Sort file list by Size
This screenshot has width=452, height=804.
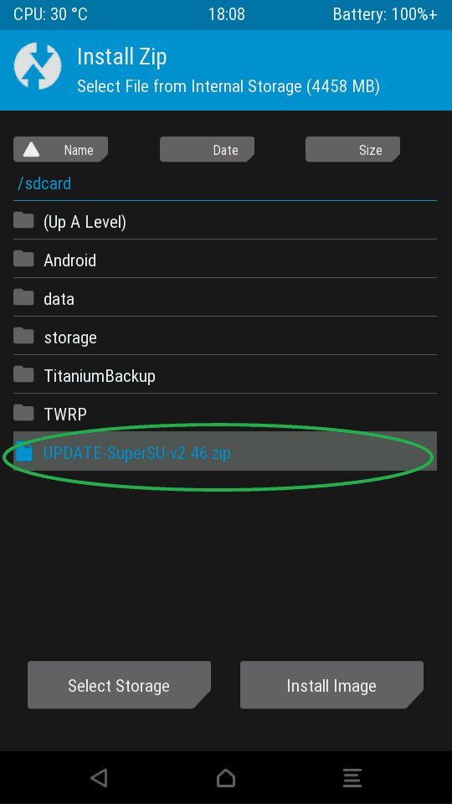352,149
